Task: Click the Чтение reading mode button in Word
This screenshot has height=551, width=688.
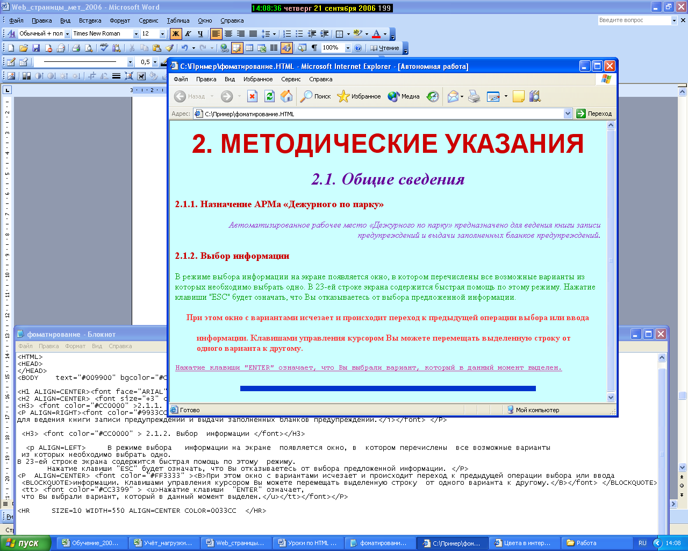Action: 385,48
